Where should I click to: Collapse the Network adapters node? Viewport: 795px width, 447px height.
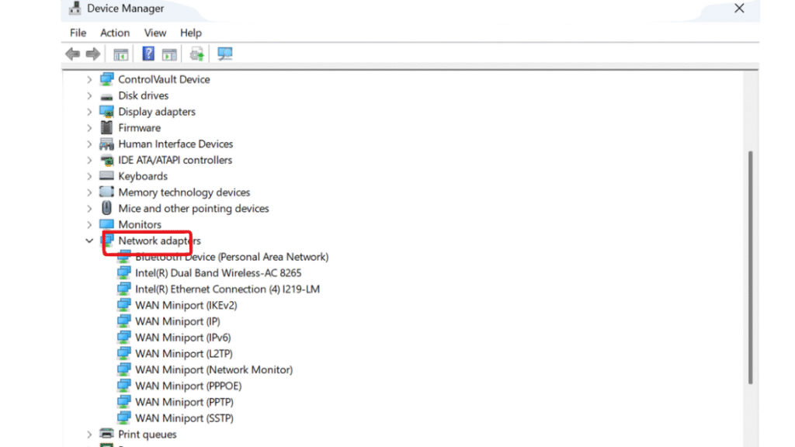89,241
